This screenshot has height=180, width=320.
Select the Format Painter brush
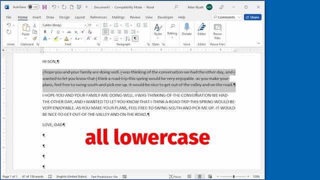(x=34, y=38)
